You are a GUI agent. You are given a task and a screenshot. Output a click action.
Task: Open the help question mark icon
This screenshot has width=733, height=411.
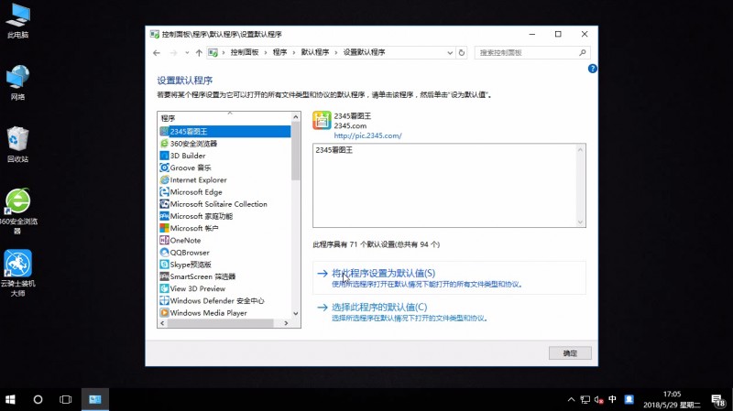pos(592,69)
